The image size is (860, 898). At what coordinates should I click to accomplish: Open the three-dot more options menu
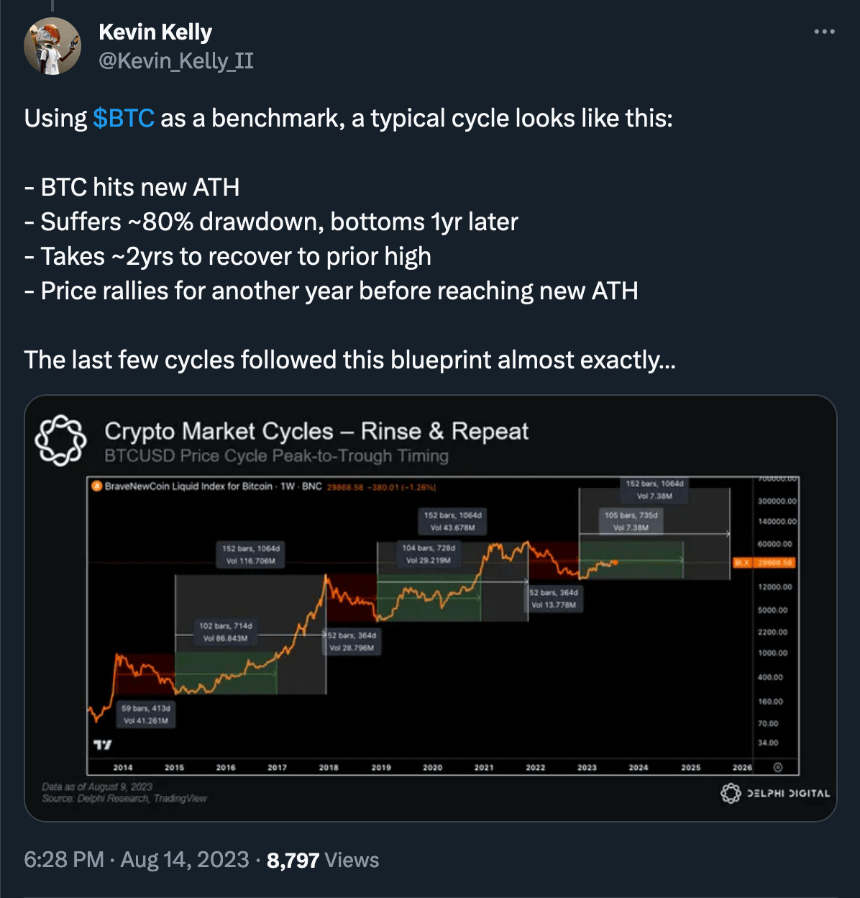tap(824, 32)
